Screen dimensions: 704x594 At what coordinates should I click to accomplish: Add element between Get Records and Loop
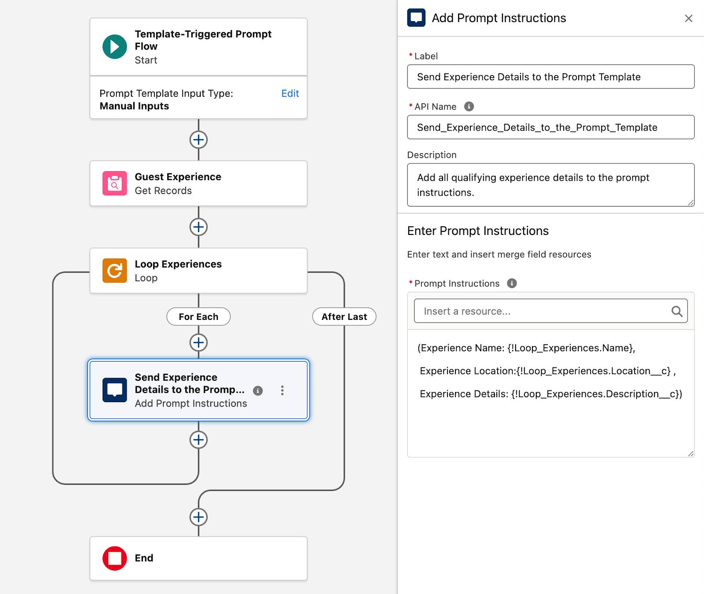pyautogui.click(x=198, y=227)
